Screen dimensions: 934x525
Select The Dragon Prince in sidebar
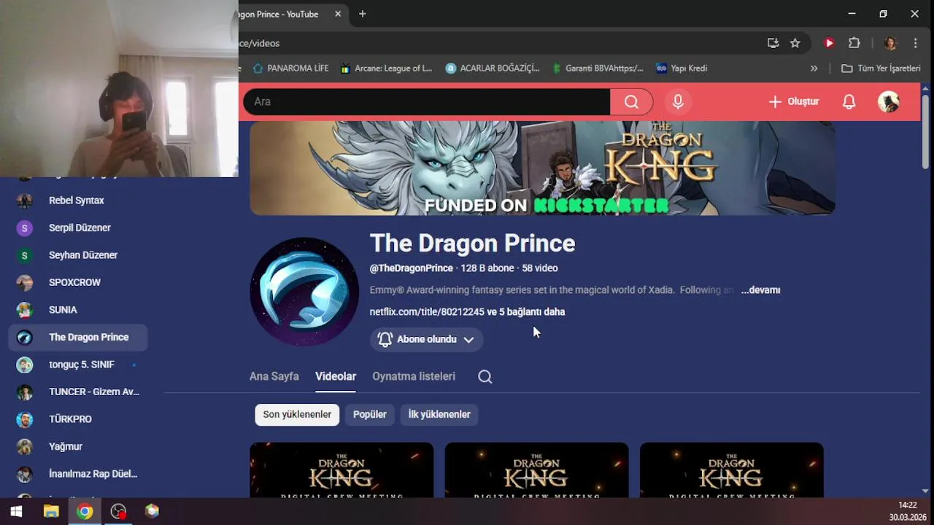78,337
